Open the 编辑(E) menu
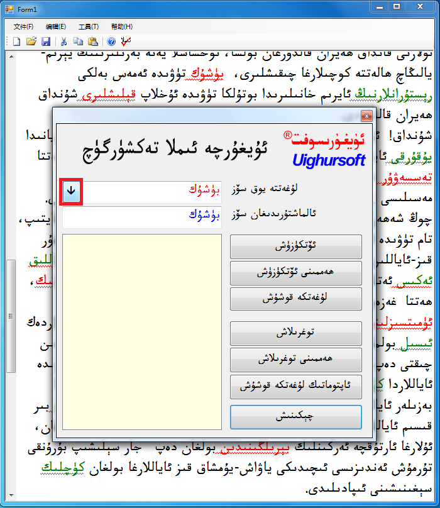Screen dimensions: 440x508 pyautogui.click(x=56, y=26)
